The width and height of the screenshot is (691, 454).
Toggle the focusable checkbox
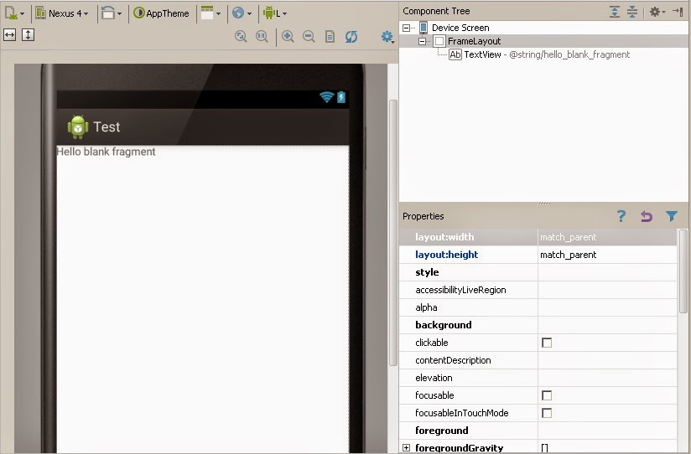pos(547,395)
